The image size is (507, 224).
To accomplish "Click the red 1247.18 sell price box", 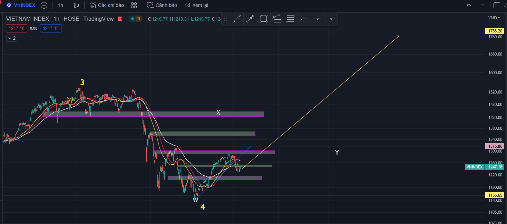I will [17, 29].
